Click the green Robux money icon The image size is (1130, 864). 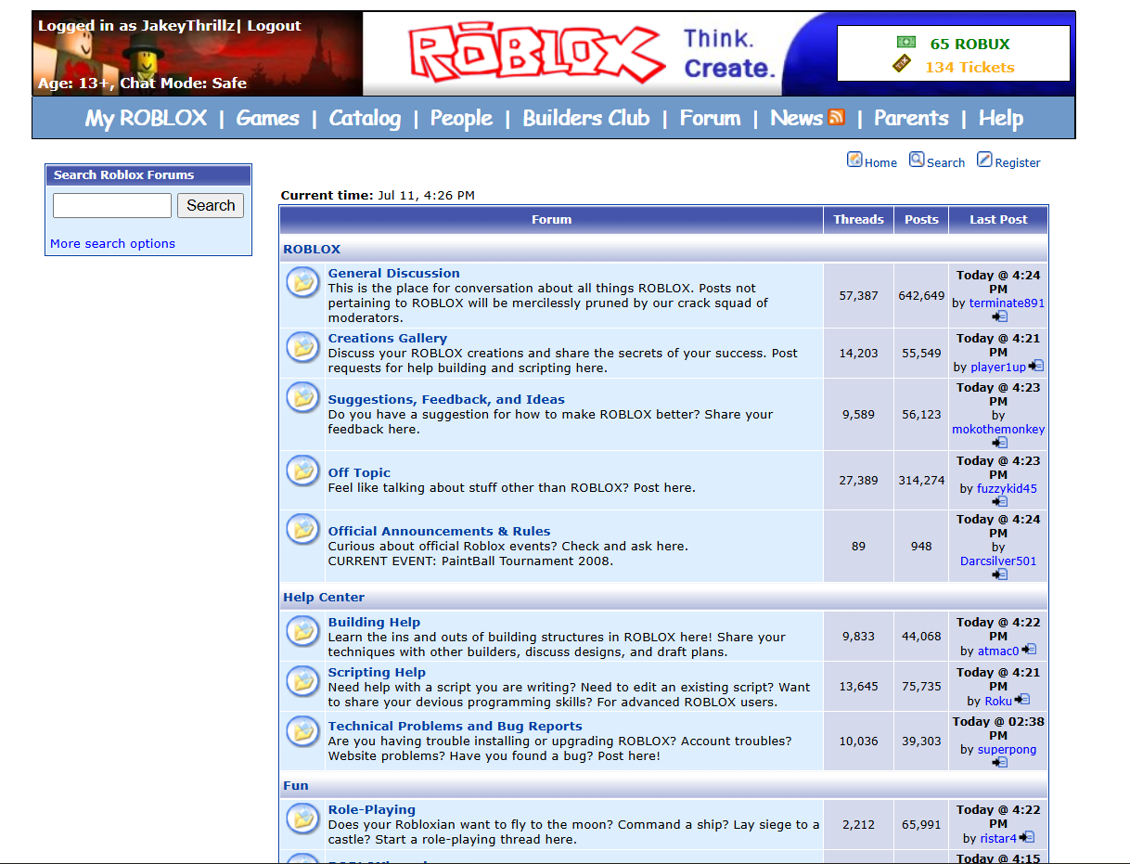(905, 43)
